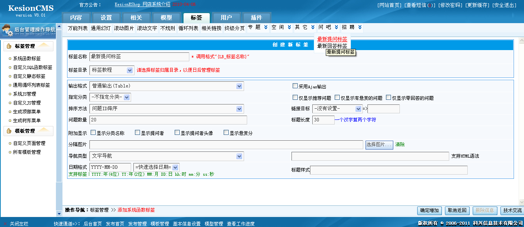Click the 后台管理操作导航 avatar icon

pos(7,30)
